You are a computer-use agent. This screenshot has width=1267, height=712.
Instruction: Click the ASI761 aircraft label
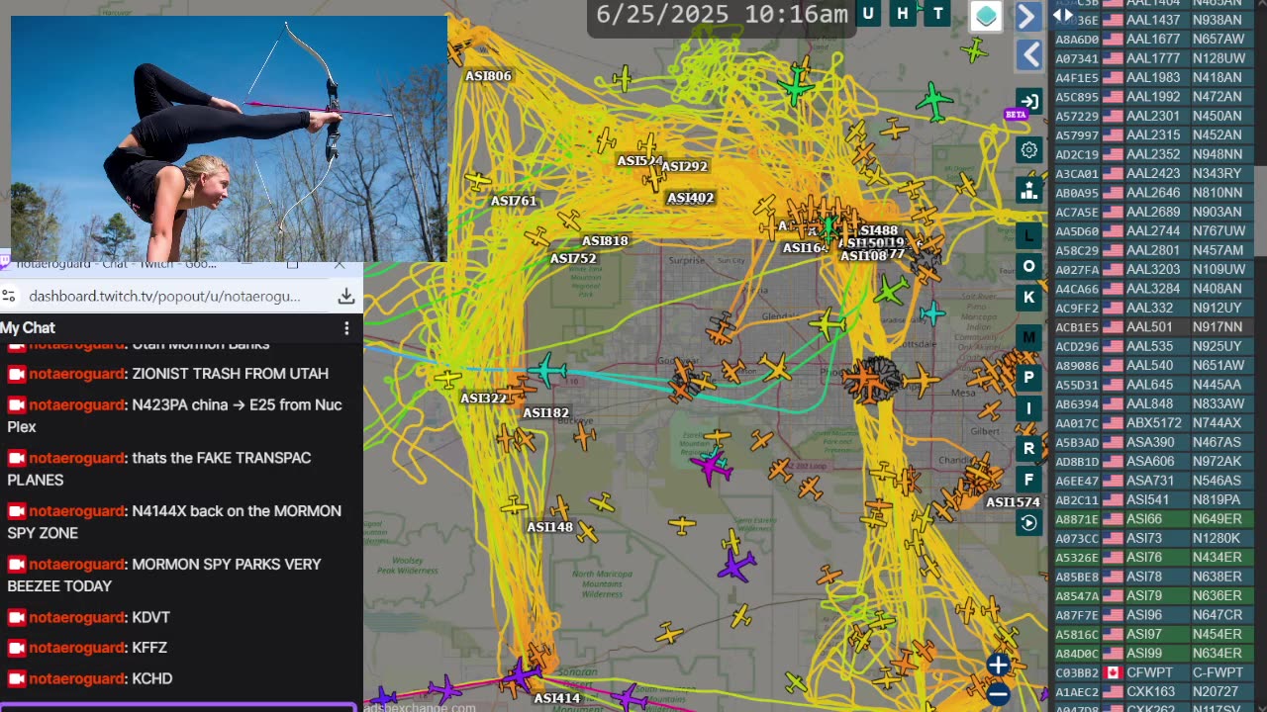[x=514, y=201]
